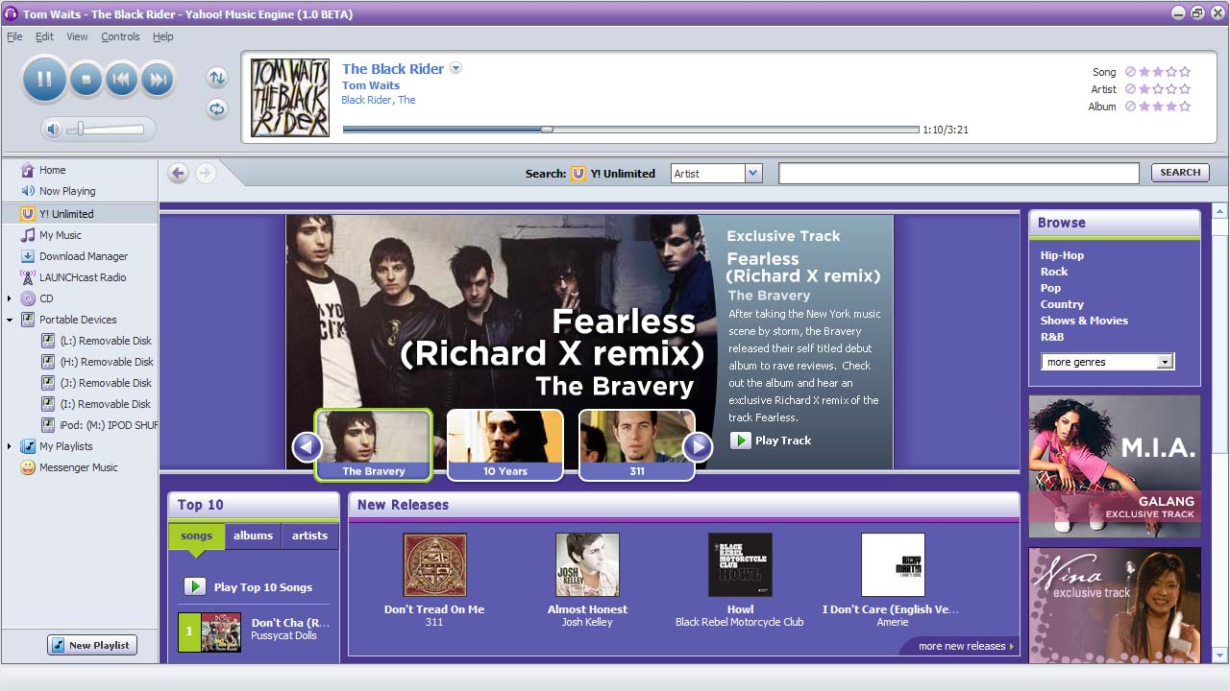Image resolution: width=1230 pixels, height=691 pixels.
Task: Open the View menu
Action: coord(77,36)
